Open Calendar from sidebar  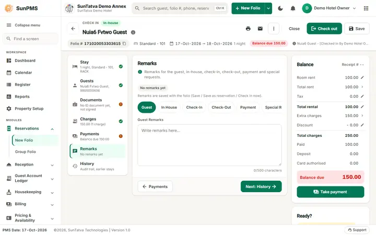click(x=30, y=73)
